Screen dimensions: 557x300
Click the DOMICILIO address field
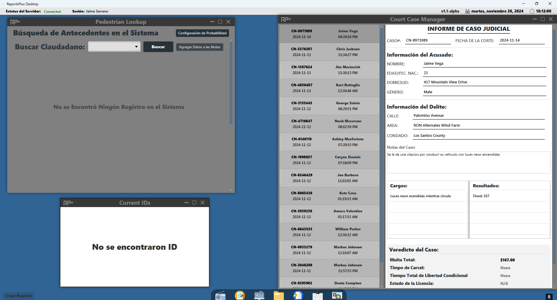point(484,82)
